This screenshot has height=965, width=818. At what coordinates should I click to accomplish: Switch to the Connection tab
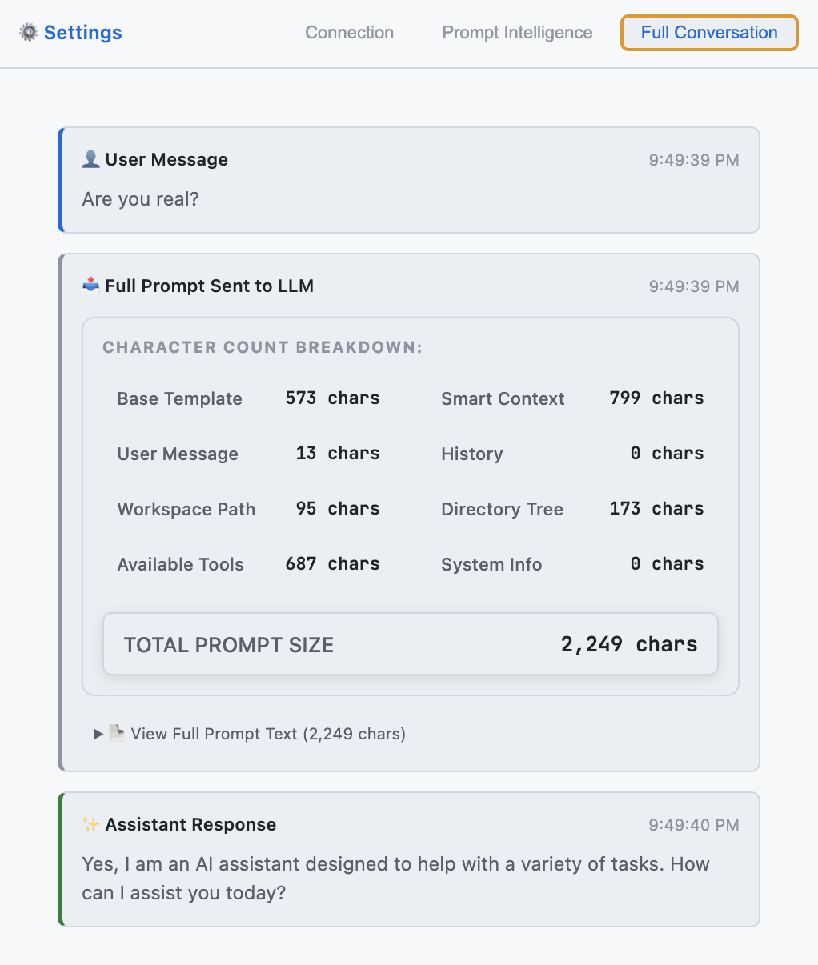coord(349,33)
